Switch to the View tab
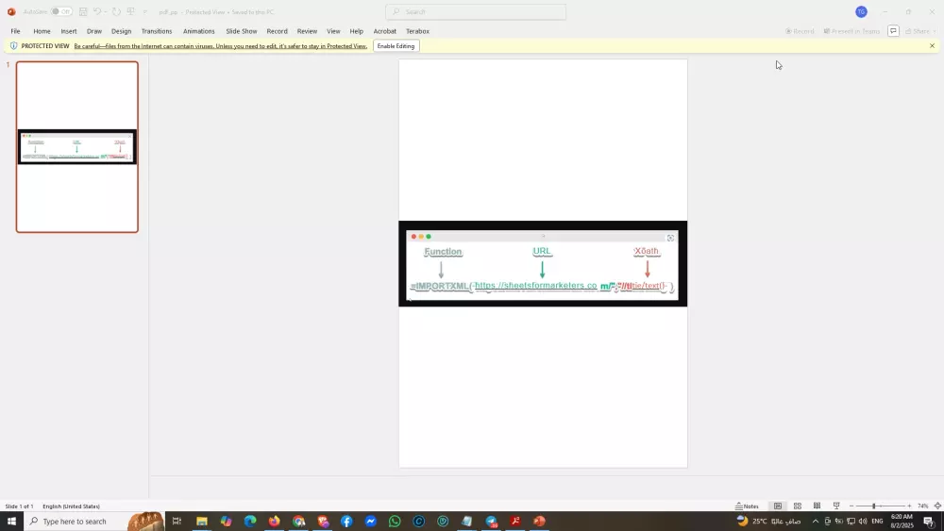Screen dimensions: 944x531 tap(333, 31)
